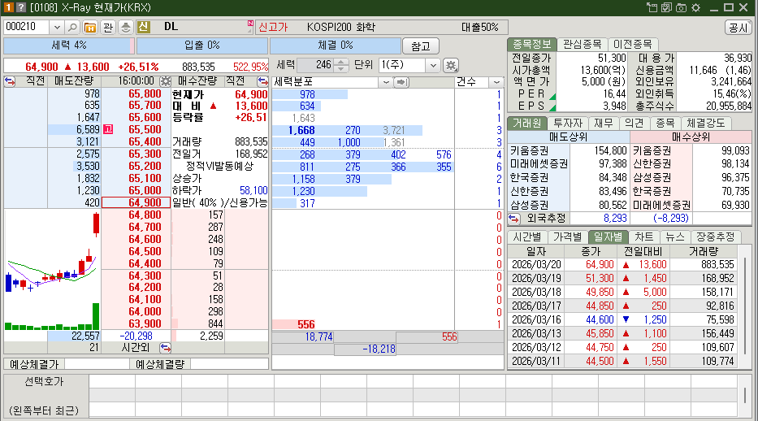Viewport: 758px width, 421px height.
Task: Click the screen capture camera icon
Action: point(681,7)
